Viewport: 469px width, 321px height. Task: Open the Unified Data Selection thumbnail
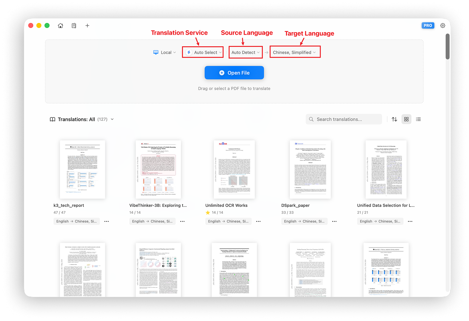(x=386, y=169)
